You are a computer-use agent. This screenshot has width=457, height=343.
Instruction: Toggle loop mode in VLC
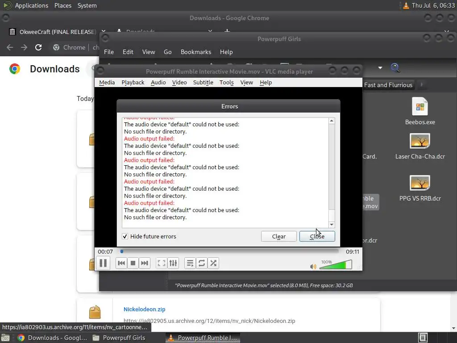[x=202, y=263]
